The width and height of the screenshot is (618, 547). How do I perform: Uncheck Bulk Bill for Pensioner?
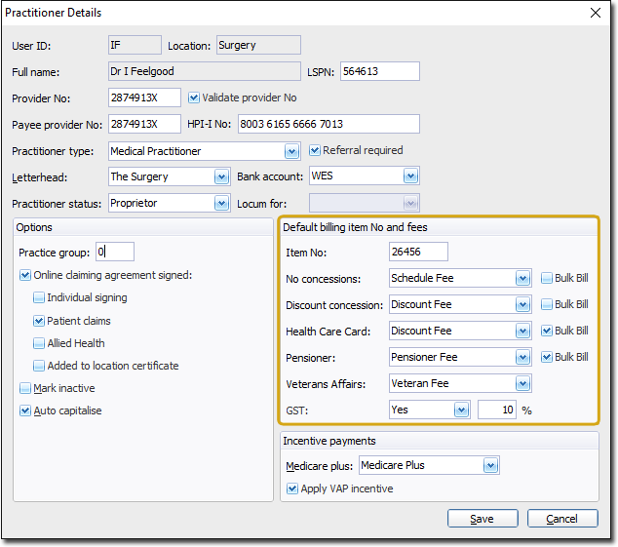click(546, 357)
